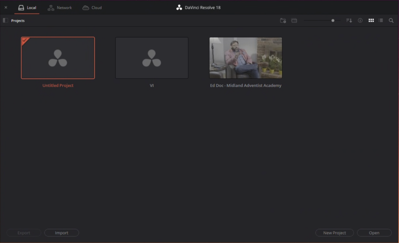Switch to the Local tab
The image size is (399, 243).
tap(27, 8)
